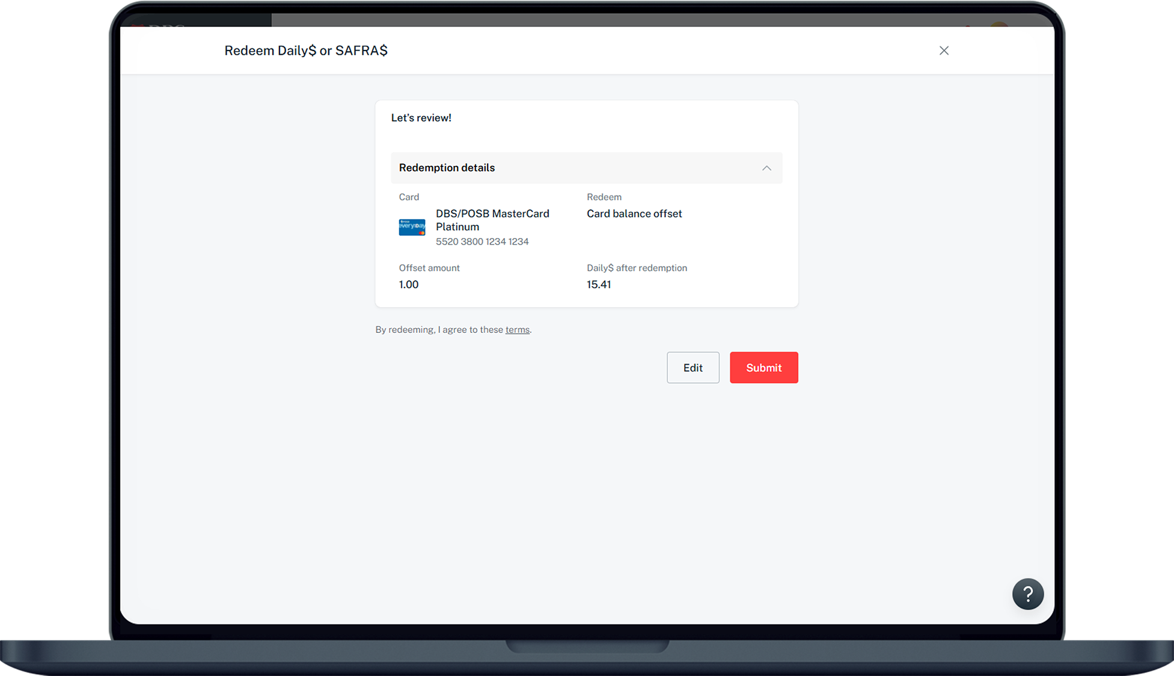Click the Daily$ after redemption value 15.41
Viewport: 1174px width, 676px height.
[599, 285]
